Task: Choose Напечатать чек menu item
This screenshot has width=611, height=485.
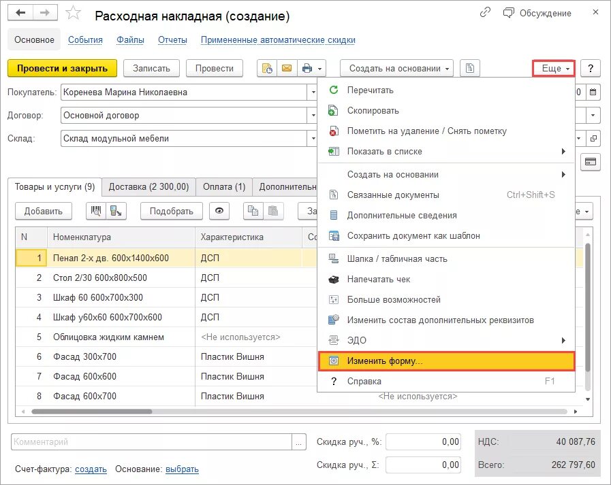Action: tap(447, 279)
